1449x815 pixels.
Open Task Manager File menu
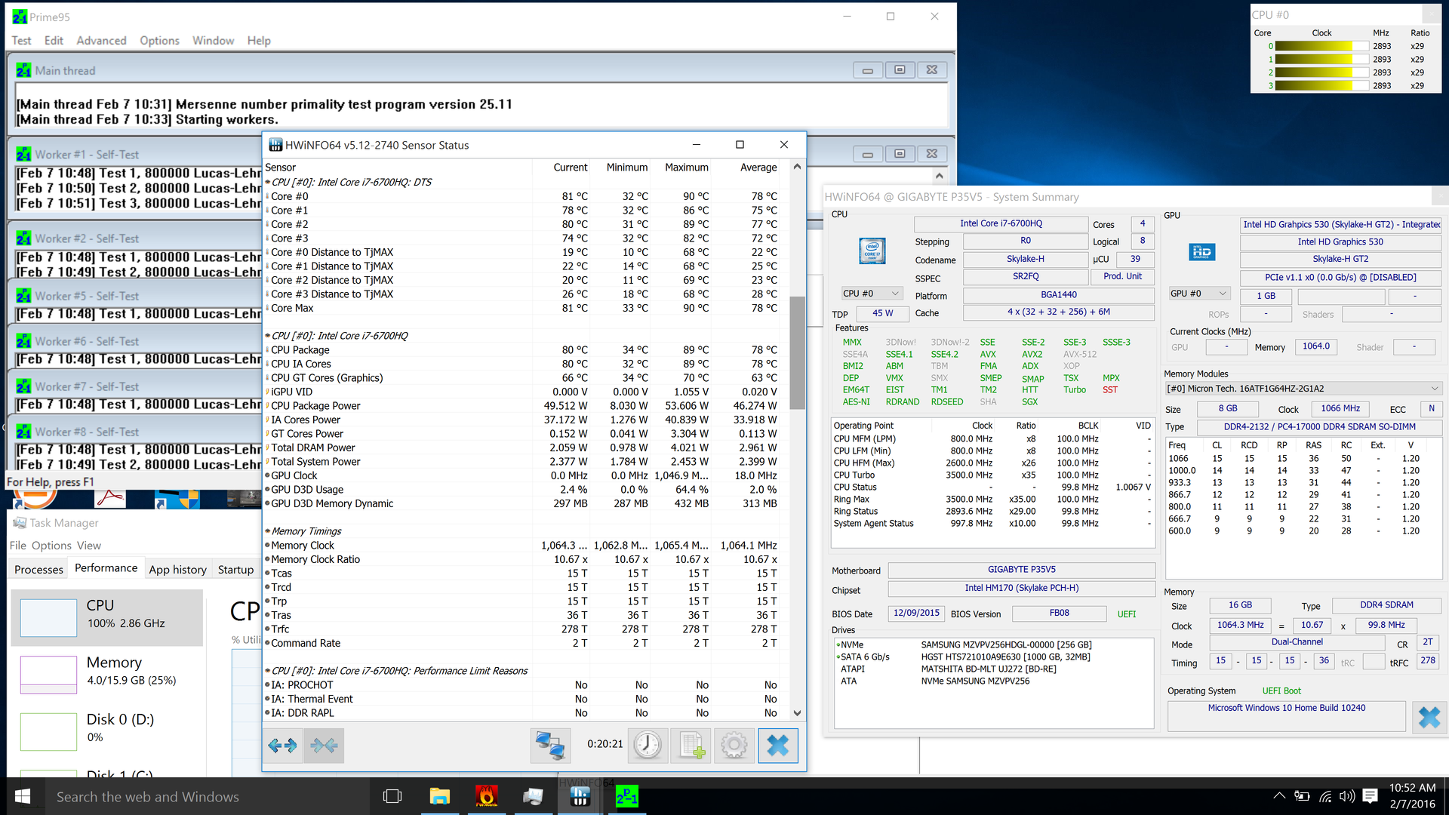point(17,546)
